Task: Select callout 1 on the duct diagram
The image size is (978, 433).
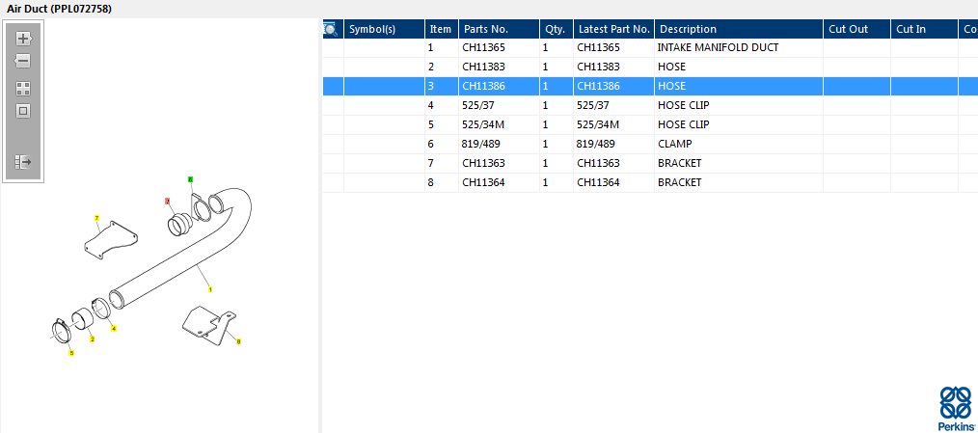Action: (210, 289)
